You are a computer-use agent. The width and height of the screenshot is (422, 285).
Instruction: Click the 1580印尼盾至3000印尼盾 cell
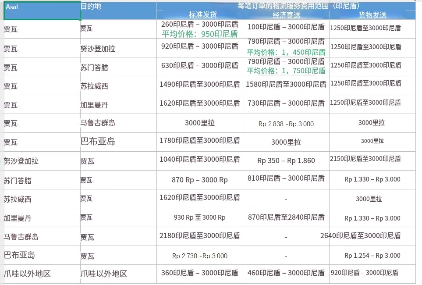click(x=286, y=84)
